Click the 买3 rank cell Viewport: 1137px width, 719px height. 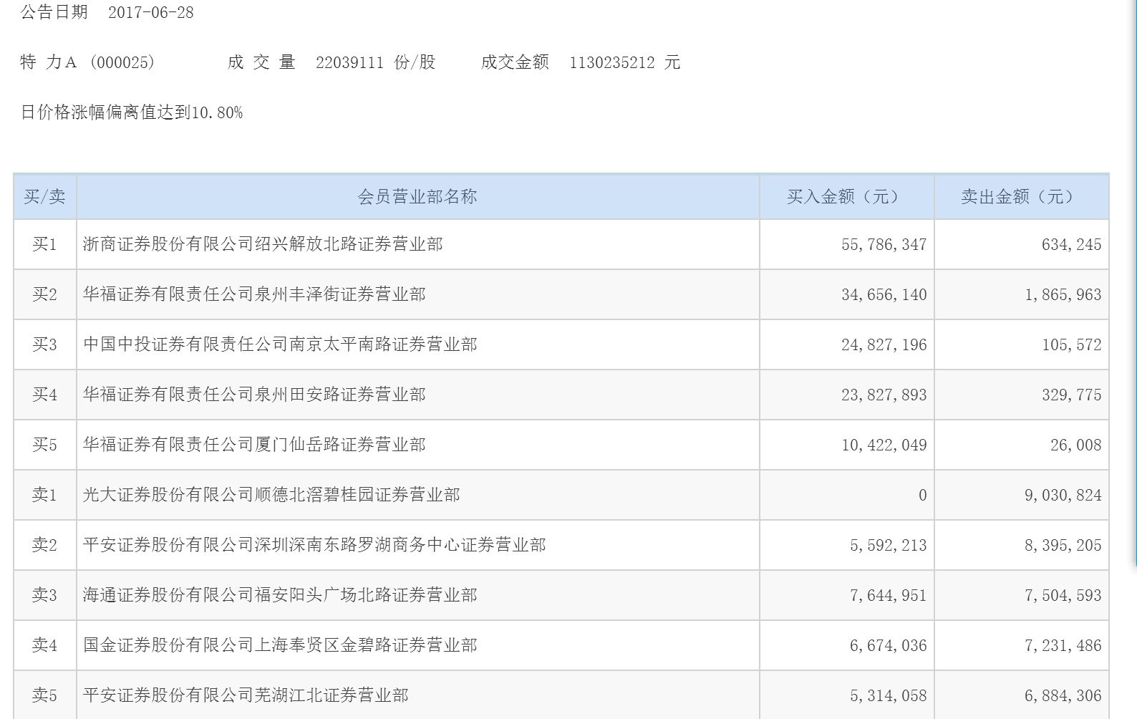[x=44, y=344]
